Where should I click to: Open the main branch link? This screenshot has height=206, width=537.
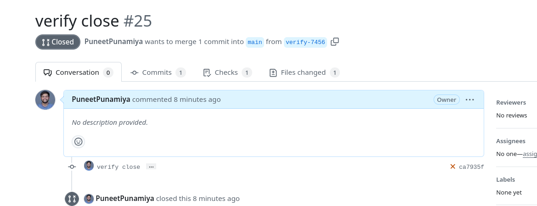click(x=254, y=42)
